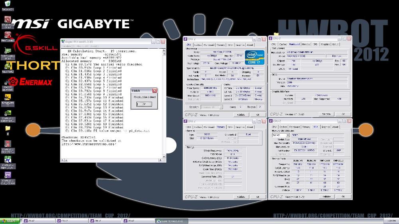Open the Help menu in Super PI
Image resolution: width=399 pixels, height=224 pixels.
(x=94, y=46)
